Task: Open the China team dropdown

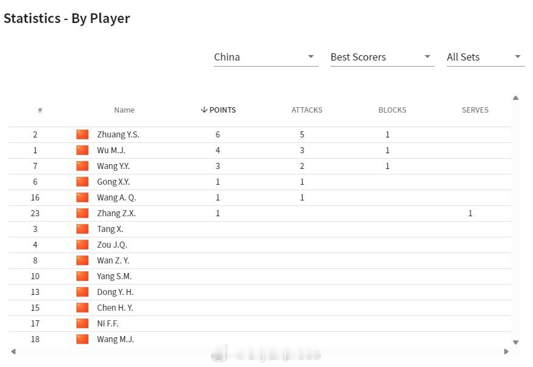Action: click(266, 57)
